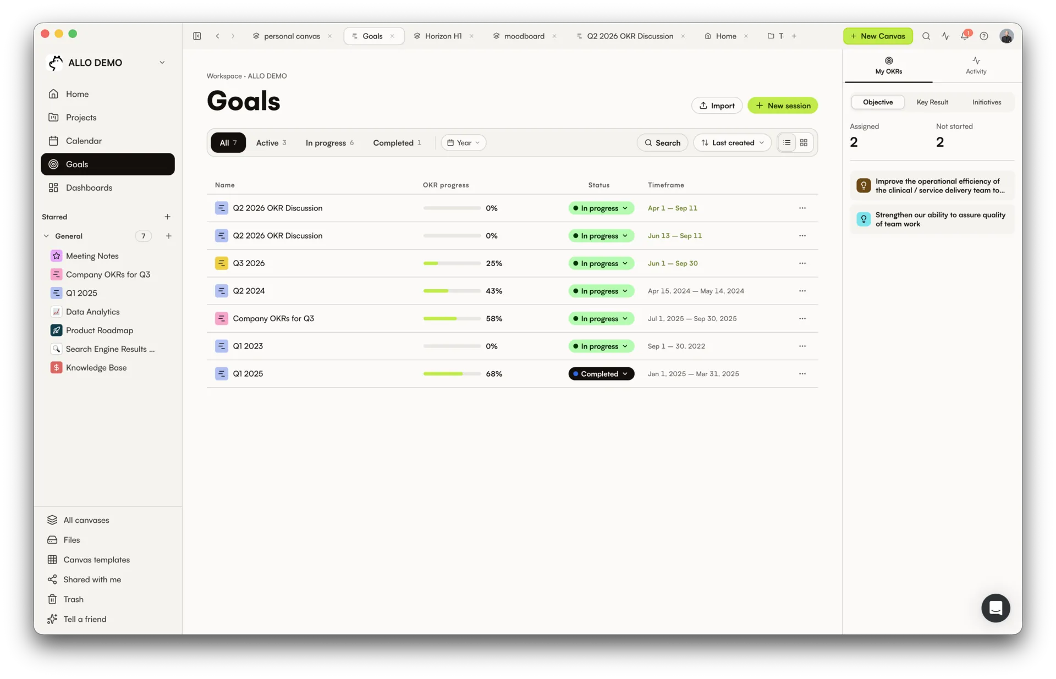Open the Year filter dropdown
The width and height of the screenshot is (1056, 679).
click(464, 143)
